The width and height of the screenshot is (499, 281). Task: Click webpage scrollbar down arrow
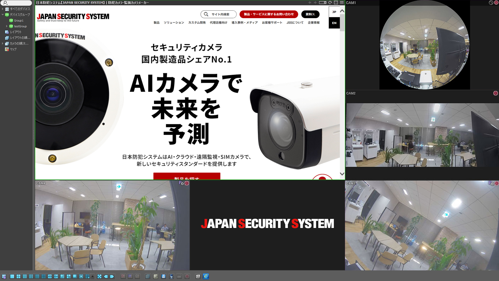coord(342,174)
